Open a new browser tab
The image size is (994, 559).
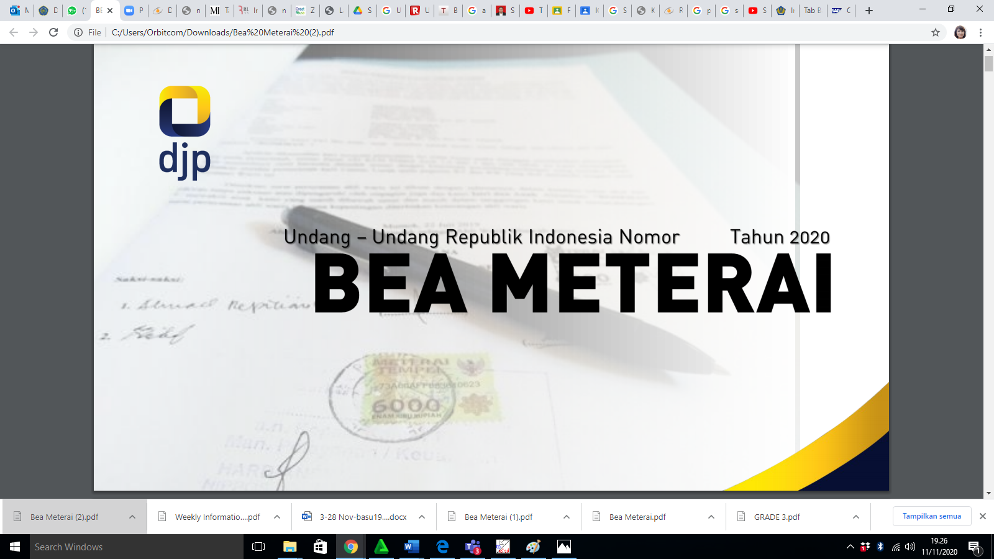(869, 11)
